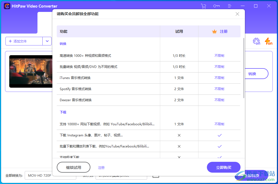Viewport: 278px width, 184px height.
Task: Click the crown icon beside 注册 column header
Action: [214, 31]
